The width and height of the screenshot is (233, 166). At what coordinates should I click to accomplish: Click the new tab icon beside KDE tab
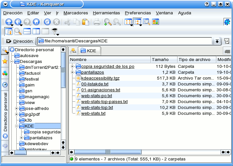(x=73, y=51)
